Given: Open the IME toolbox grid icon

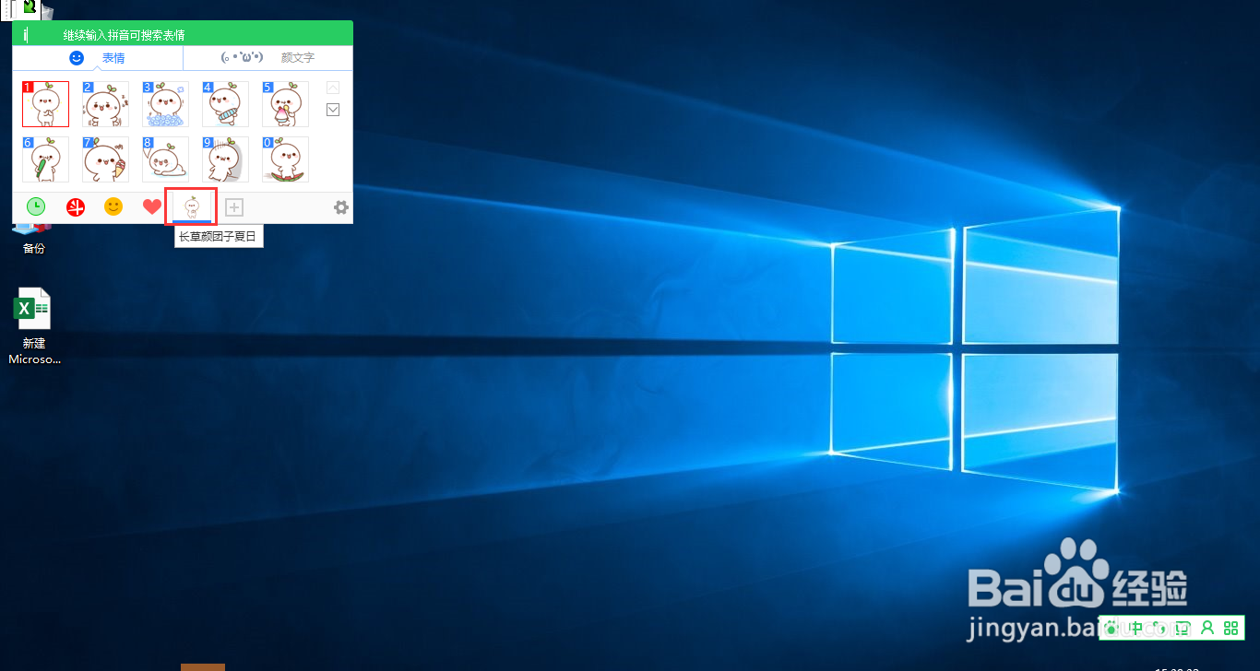Looking at the screenshot, I should point(1230,629).
